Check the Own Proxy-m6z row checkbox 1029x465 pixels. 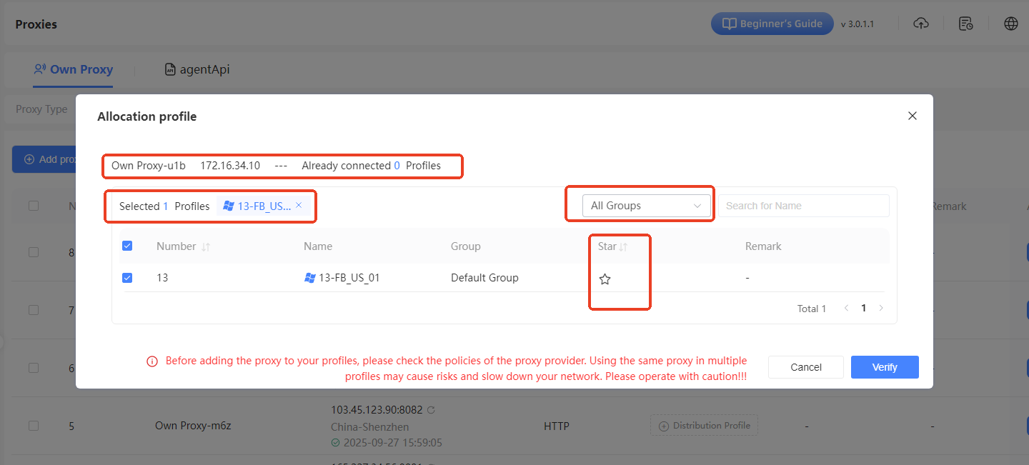[x=34, y=426]
